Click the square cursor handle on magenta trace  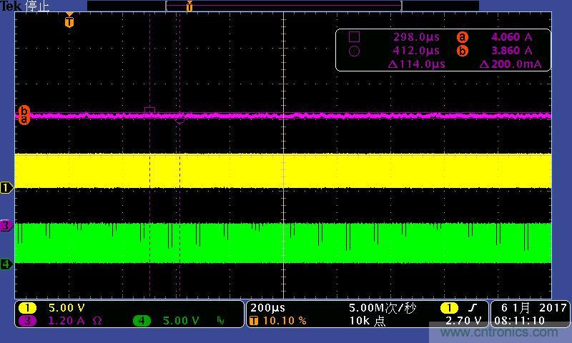click(149, 111)
